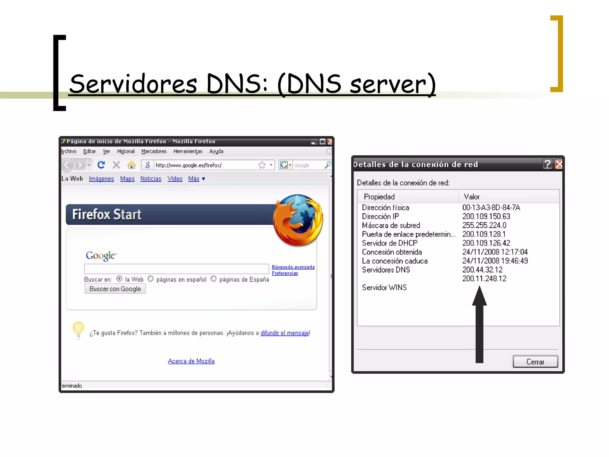
Task: Select the Dirección física row
Action: 458,207
